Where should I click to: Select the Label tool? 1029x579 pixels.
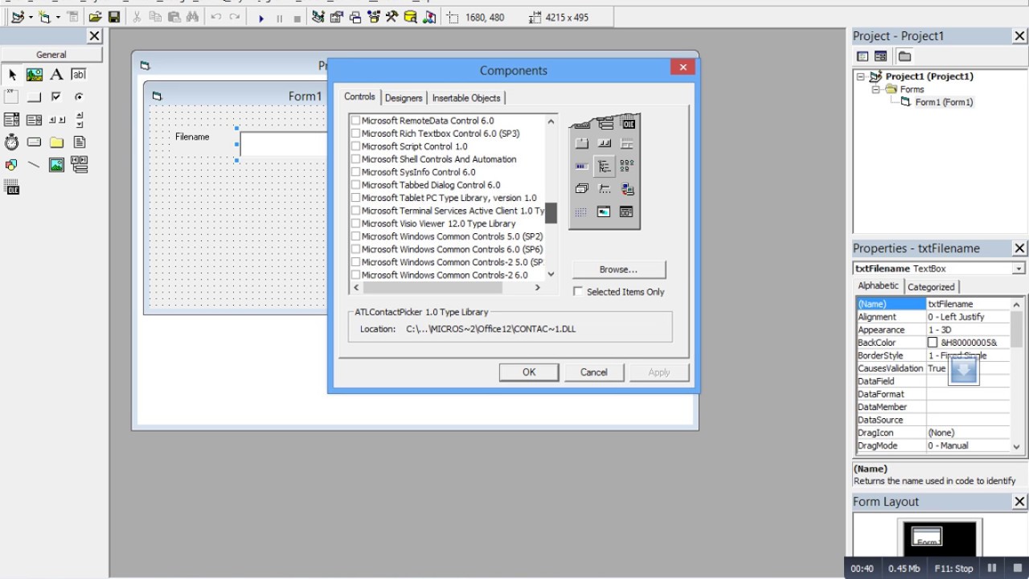click(x=56, y=75)
